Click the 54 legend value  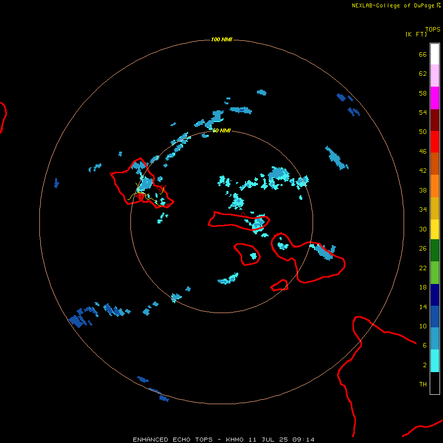click(x=423, y=112)
